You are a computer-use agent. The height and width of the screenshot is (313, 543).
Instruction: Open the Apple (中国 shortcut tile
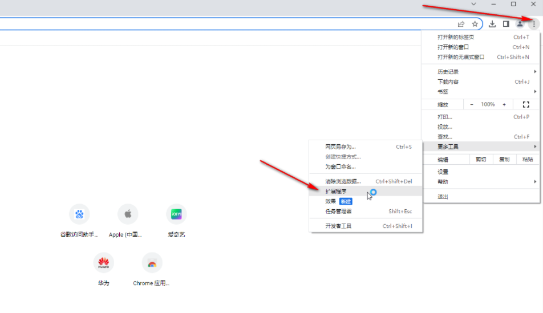pos(128,214)
